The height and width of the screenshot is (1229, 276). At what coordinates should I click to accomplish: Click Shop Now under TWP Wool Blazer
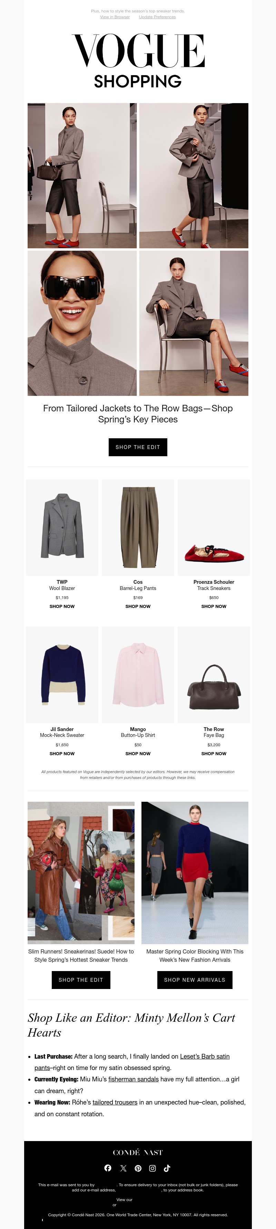62,606
